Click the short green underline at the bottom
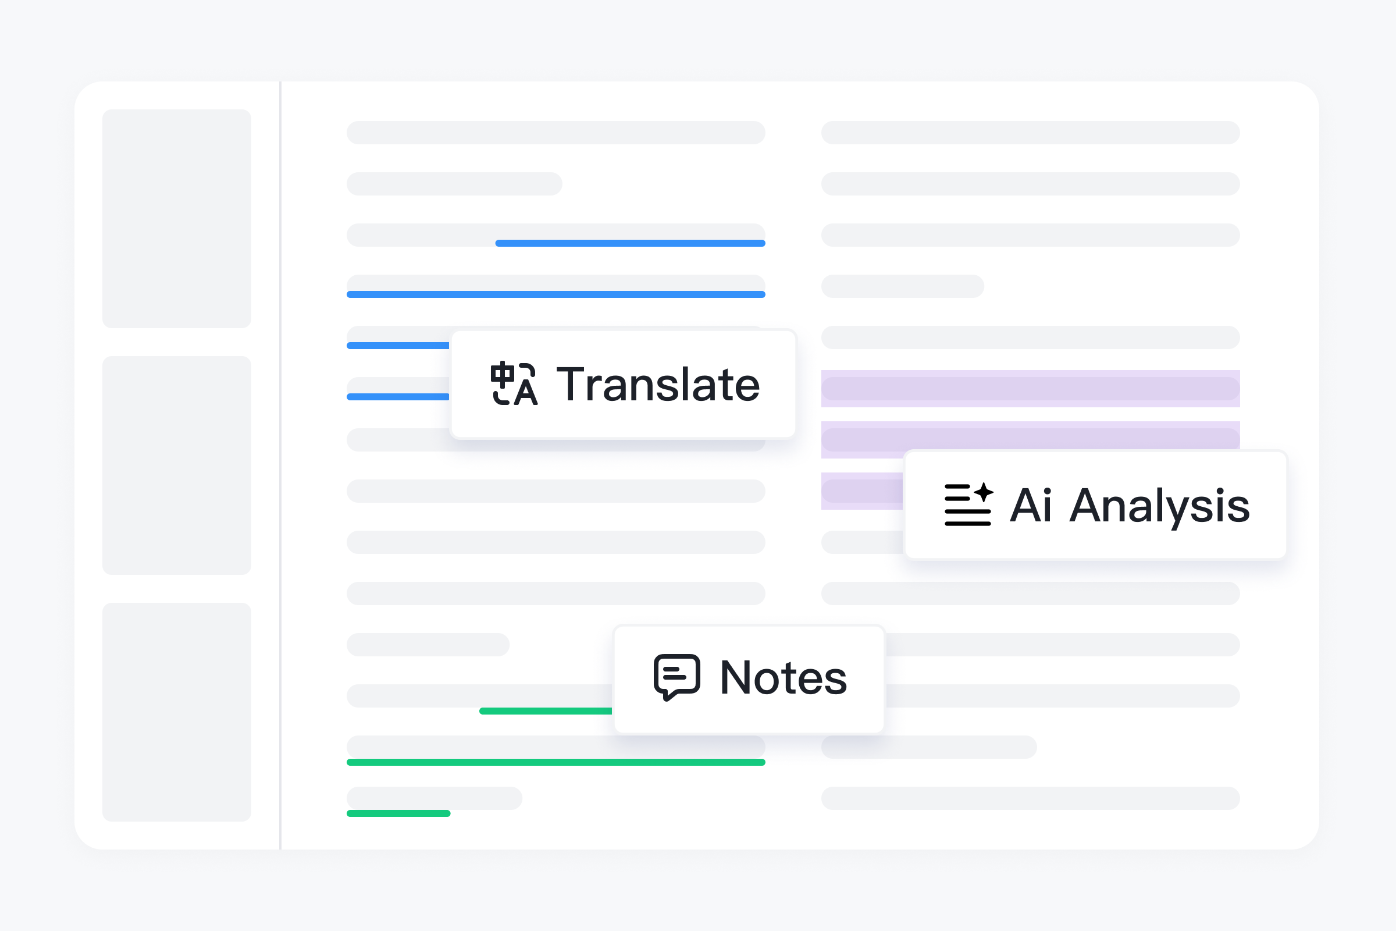The height and width of the screenshot is (931, 1396). (x=399, y=813)
